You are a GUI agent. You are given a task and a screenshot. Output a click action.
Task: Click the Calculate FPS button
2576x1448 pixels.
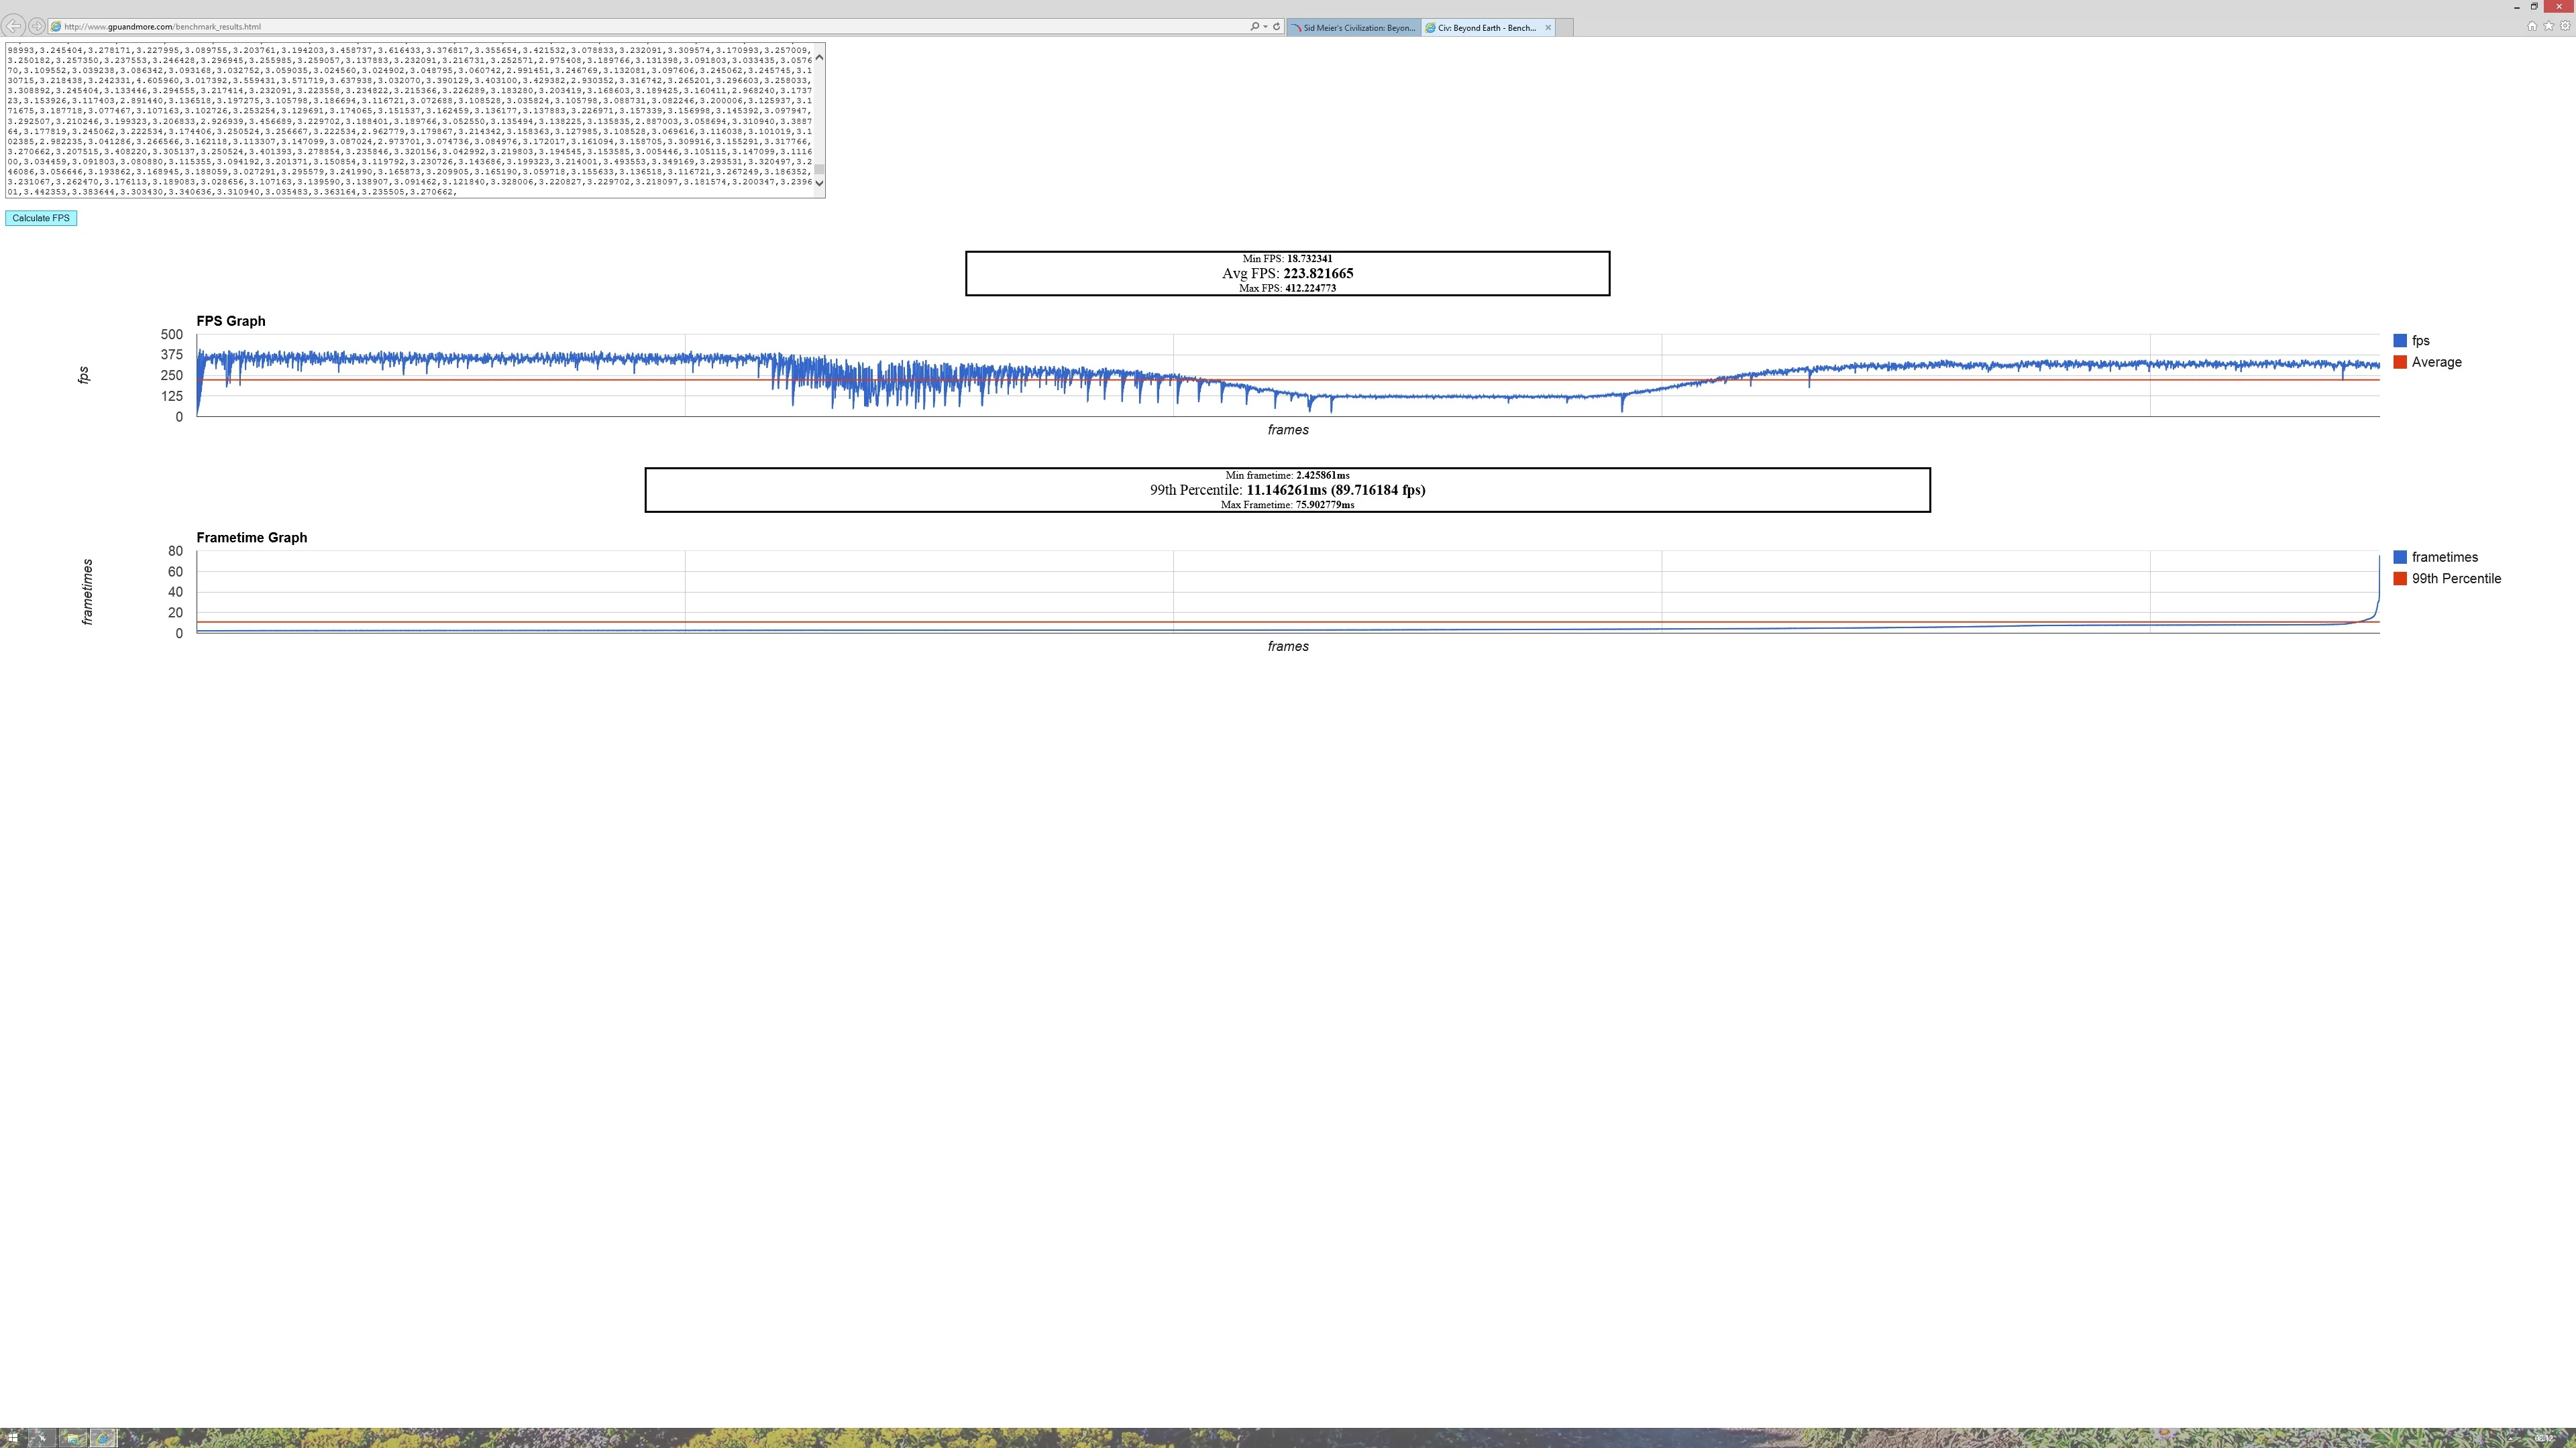pos(41,218)
